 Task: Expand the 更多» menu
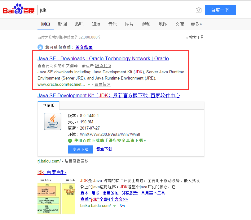tap(196, 24)
